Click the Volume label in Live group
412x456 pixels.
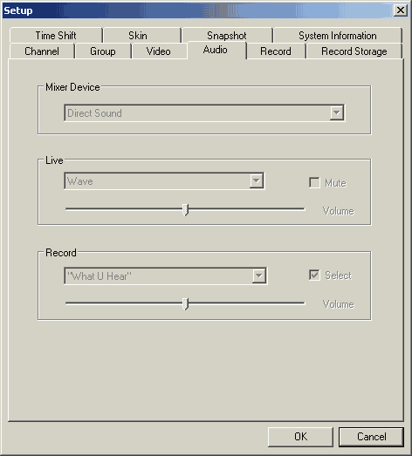[x=339, y=211]
